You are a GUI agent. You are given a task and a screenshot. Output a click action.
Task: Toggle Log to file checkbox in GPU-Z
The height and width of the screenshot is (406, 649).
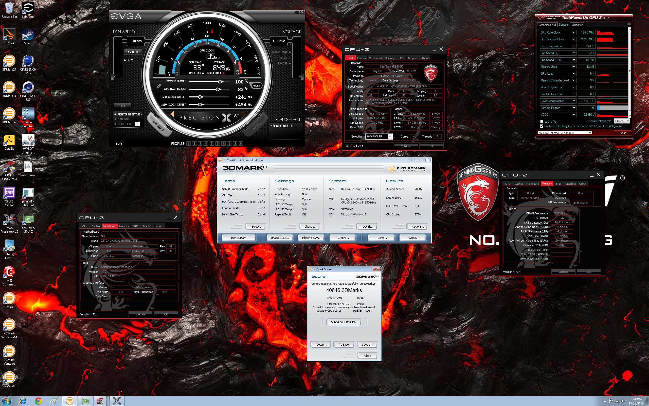click(x=542, y=122)
